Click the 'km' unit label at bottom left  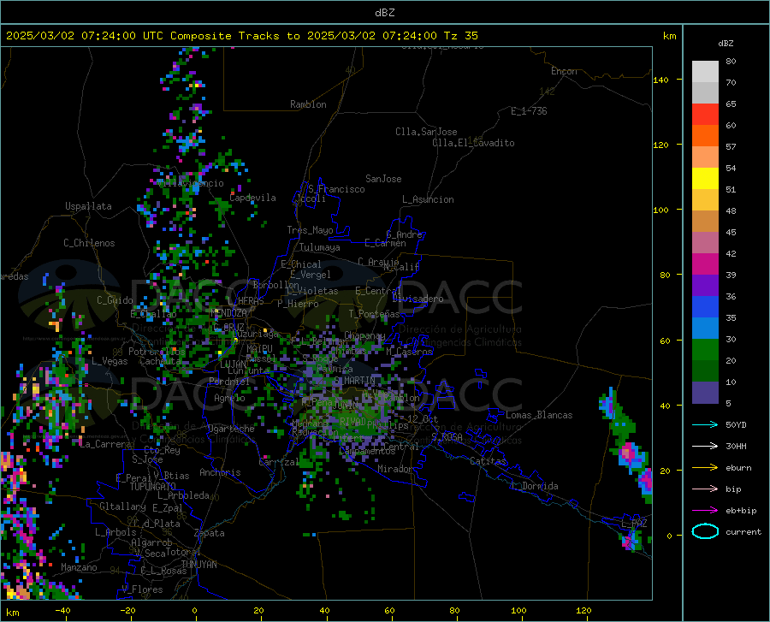[12, 613]
